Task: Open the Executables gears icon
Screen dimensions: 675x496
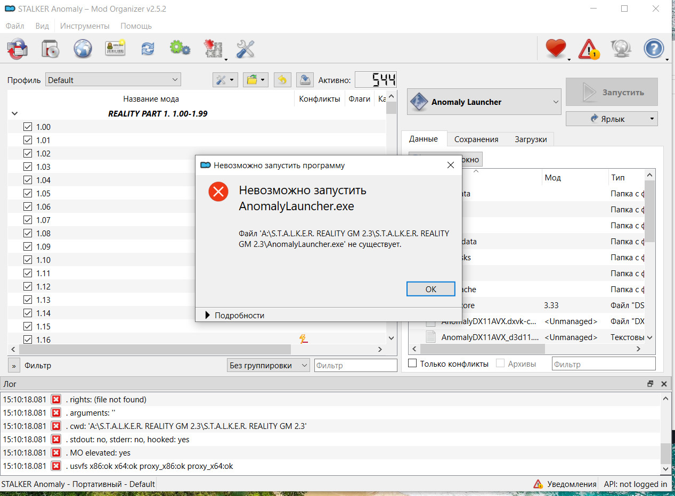Action: pos(180,49)
